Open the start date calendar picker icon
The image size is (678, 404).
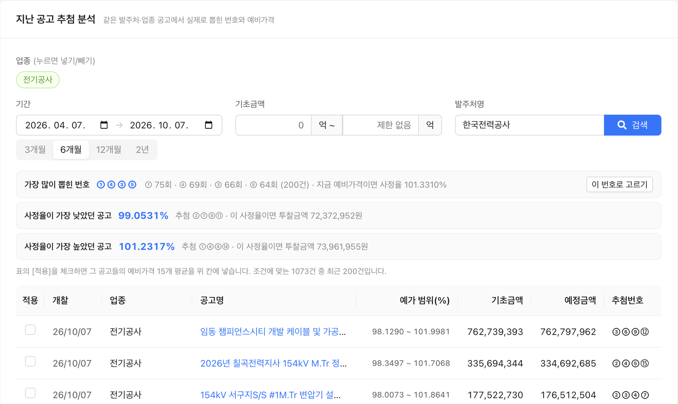click(104, 125)
